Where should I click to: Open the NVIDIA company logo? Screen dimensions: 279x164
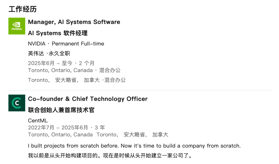17,26
